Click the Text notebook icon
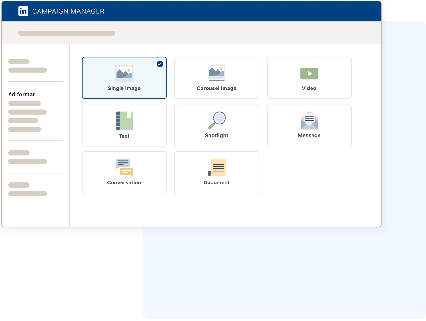This screenshot has width=426, height=321. pos(124,121)
